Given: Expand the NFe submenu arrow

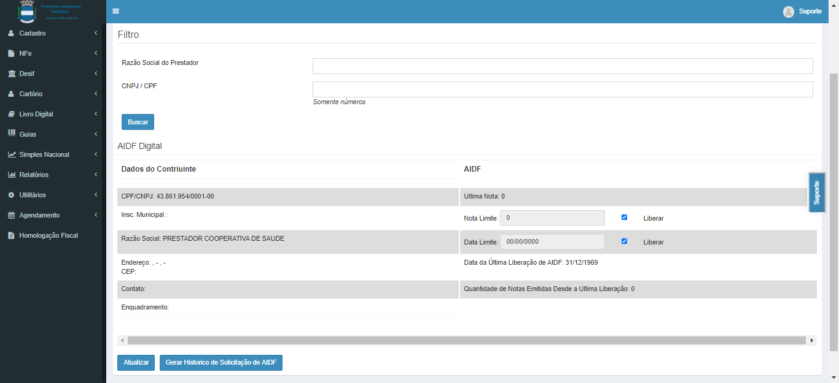Looking at the screenshot, I should click(96, 53).
